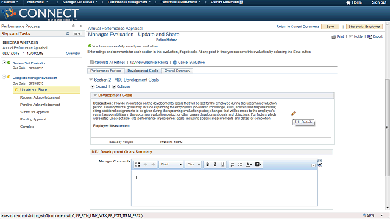Click the Complete step text
Screen dimensions: 390x219
pyautogui.click(x=27, y=127)
